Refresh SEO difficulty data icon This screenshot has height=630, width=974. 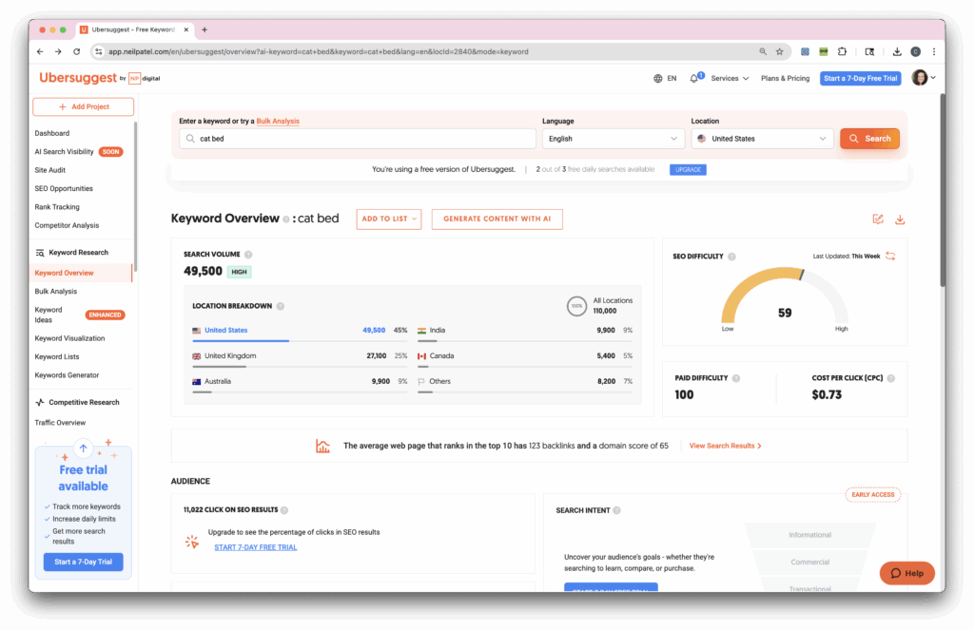[x=890, y=256]
